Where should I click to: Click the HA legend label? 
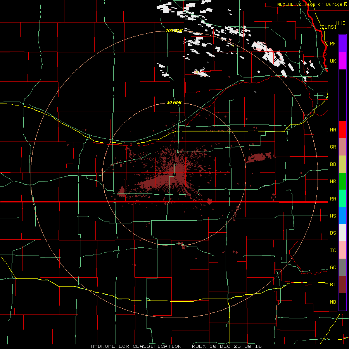point(333,130)
